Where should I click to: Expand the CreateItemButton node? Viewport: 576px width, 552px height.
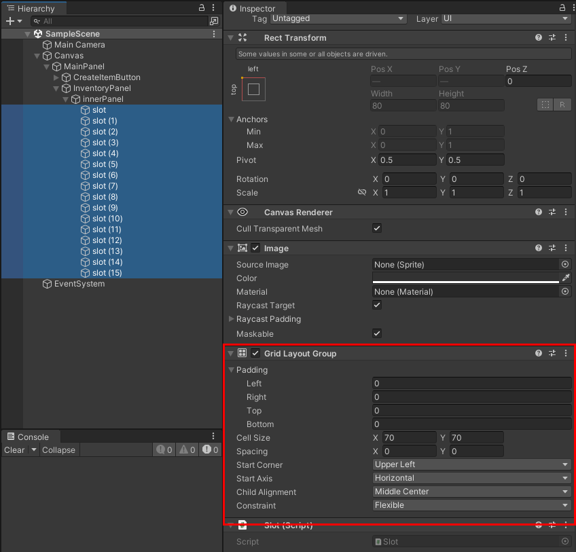[x=56, y=77]
